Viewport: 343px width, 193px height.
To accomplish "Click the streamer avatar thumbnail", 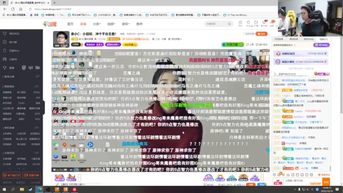I will pyautogui.click(x=61, y=39).
